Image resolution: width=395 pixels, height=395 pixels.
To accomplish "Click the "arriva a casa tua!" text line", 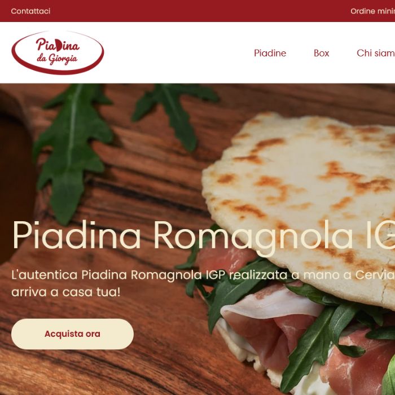I will [66, 292].
